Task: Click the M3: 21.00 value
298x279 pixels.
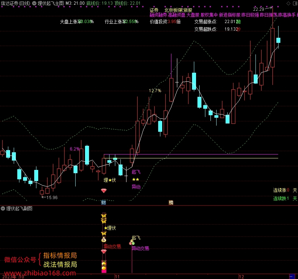Action: [x=75, y=3]
